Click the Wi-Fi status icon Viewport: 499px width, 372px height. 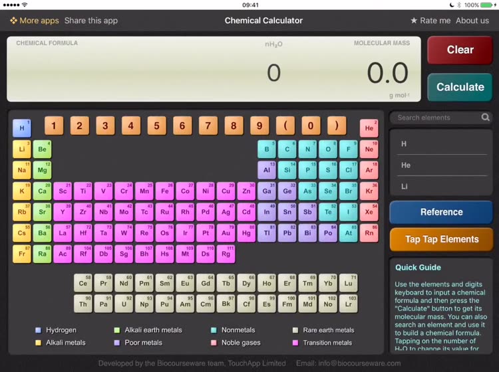coord(25,5)
